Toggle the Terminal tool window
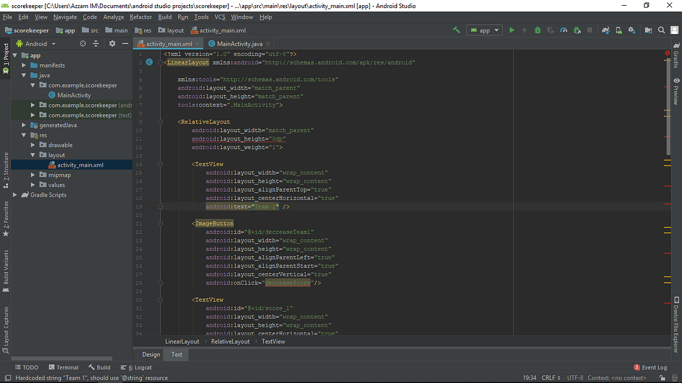This screenshot has width=682, height=383. [x=64, y=367]
